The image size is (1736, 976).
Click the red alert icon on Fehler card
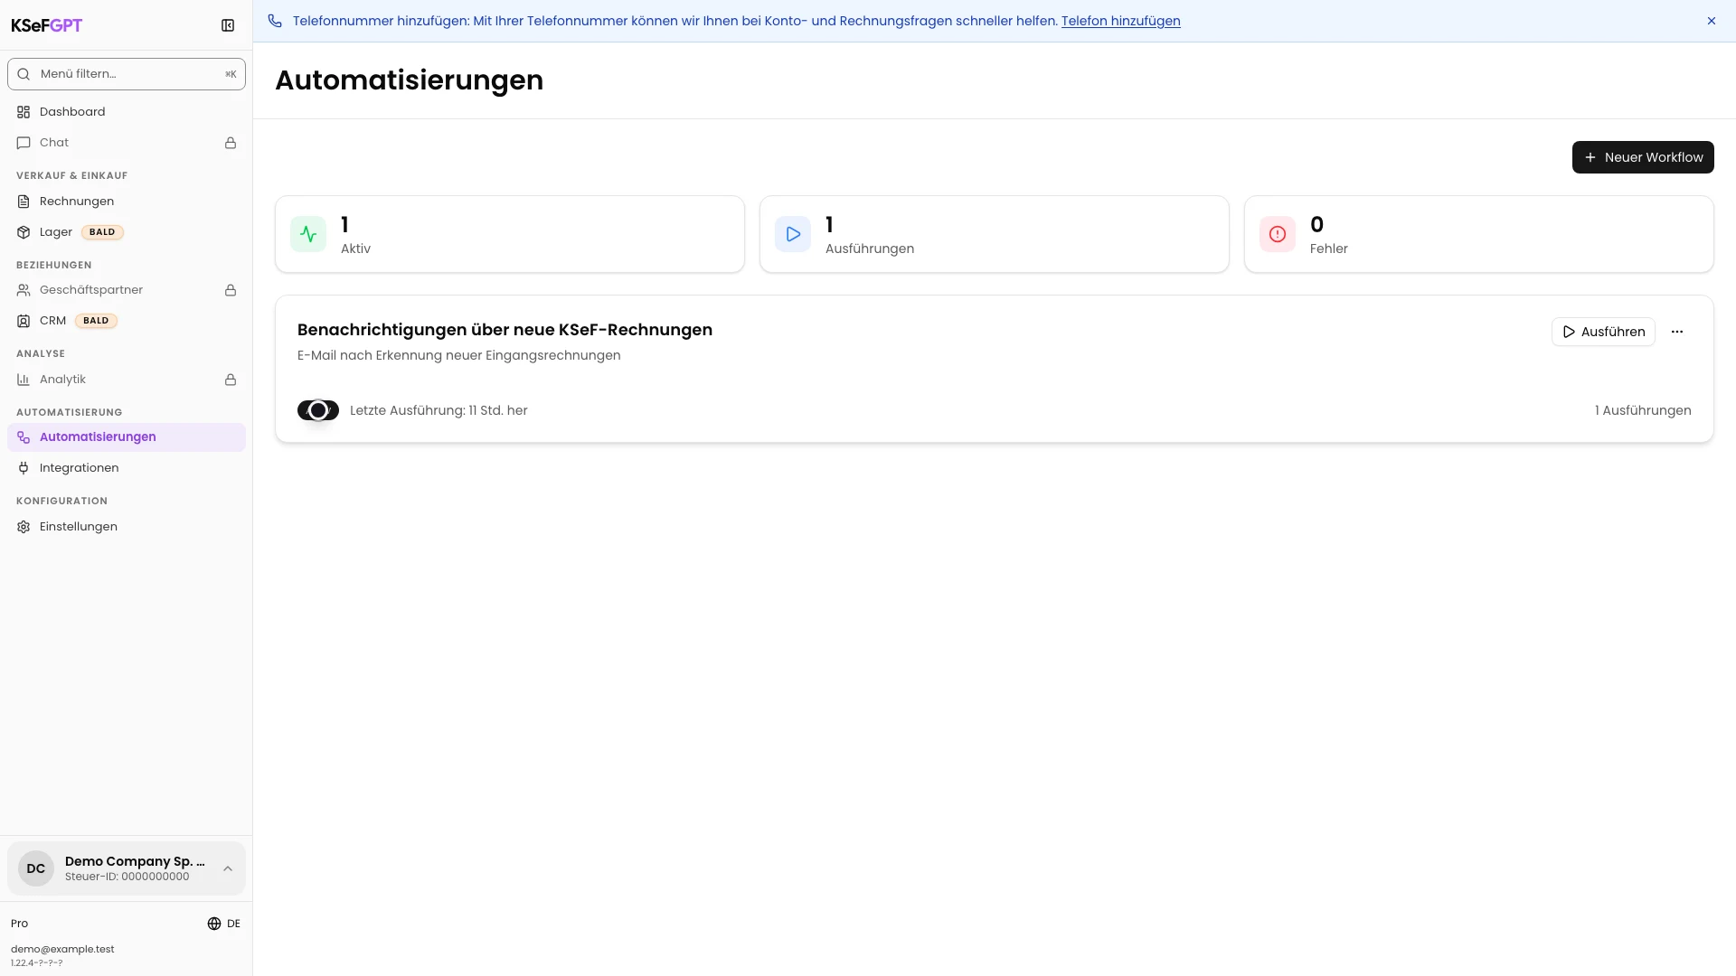tap(1278, 234)
